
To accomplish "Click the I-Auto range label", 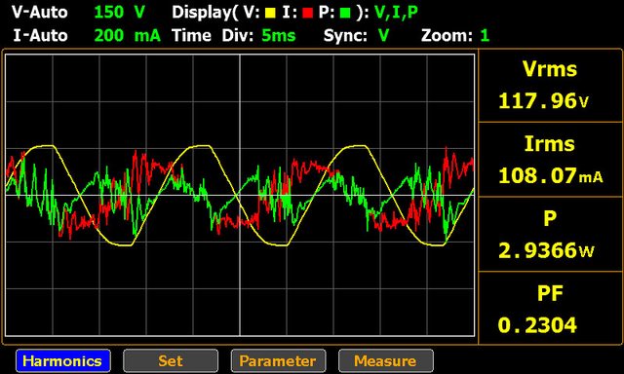I will point(40,36).
